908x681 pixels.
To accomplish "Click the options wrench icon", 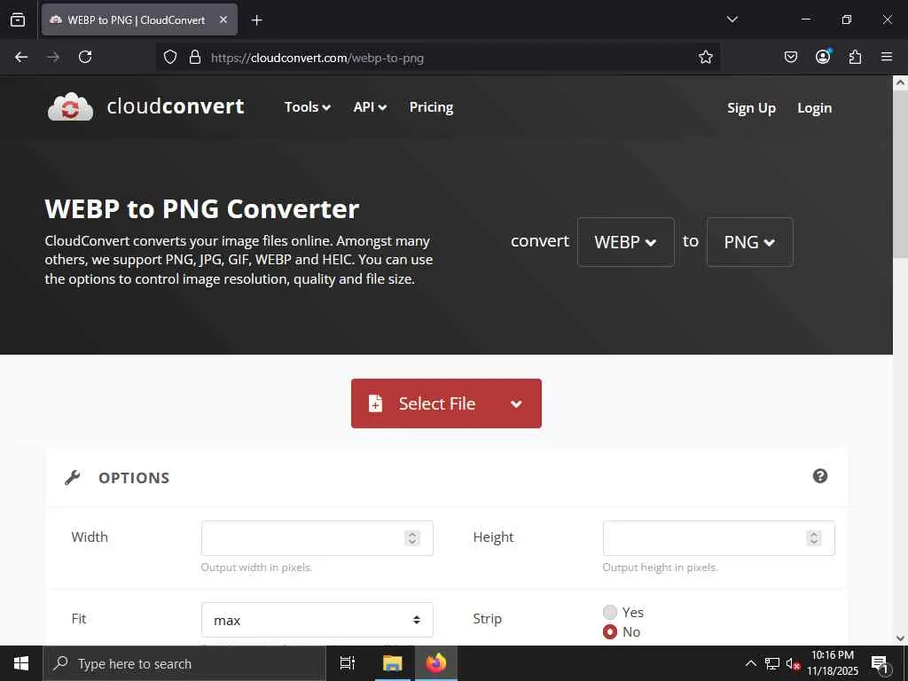I will pyautogui.click(x=73, y=478).
